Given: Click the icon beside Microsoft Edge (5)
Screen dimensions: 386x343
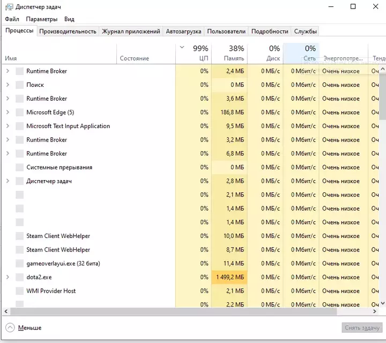Looking at the screenshot, I should [19, 113].
